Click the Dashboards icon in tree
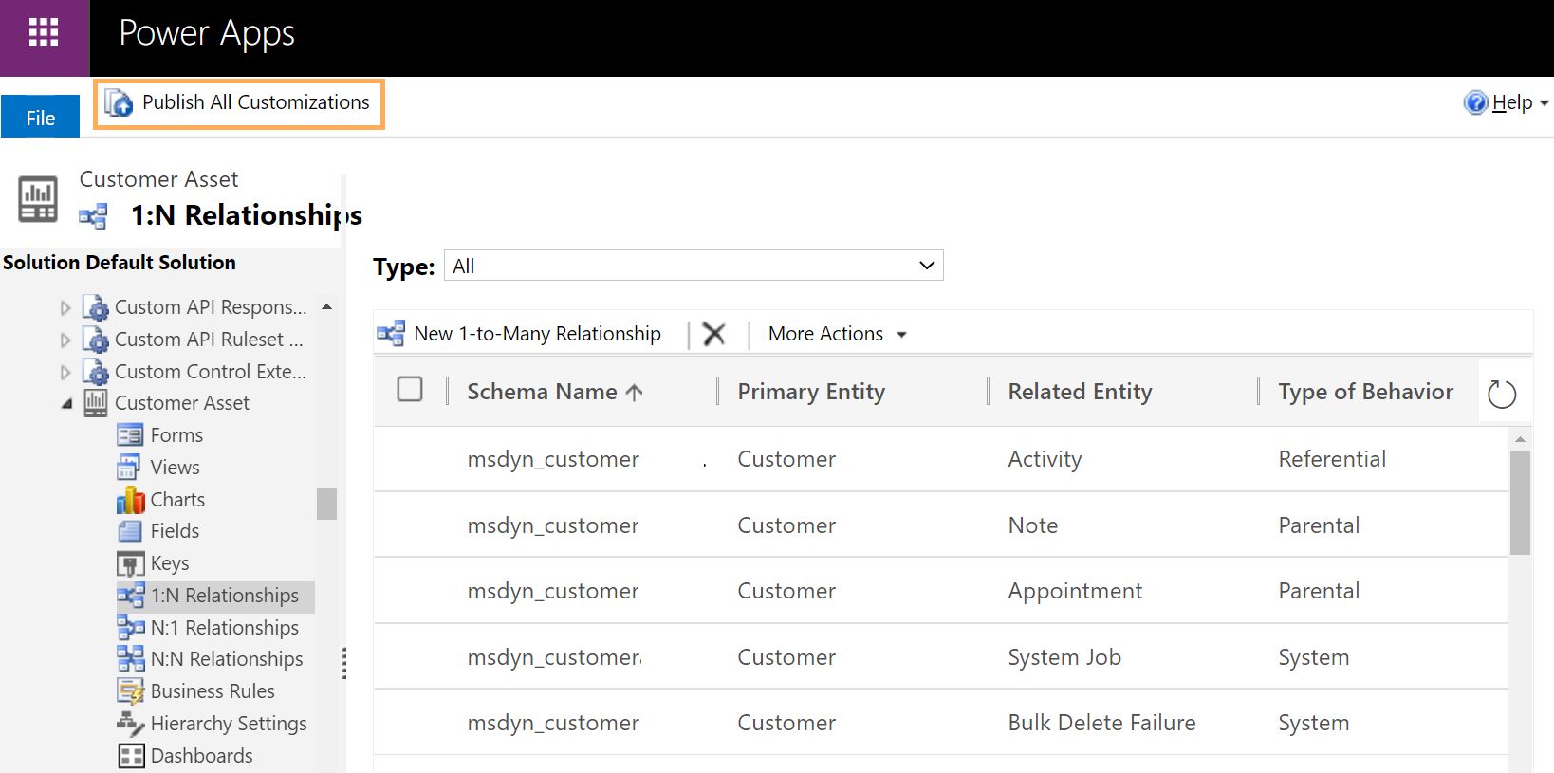 coord(131,756)
